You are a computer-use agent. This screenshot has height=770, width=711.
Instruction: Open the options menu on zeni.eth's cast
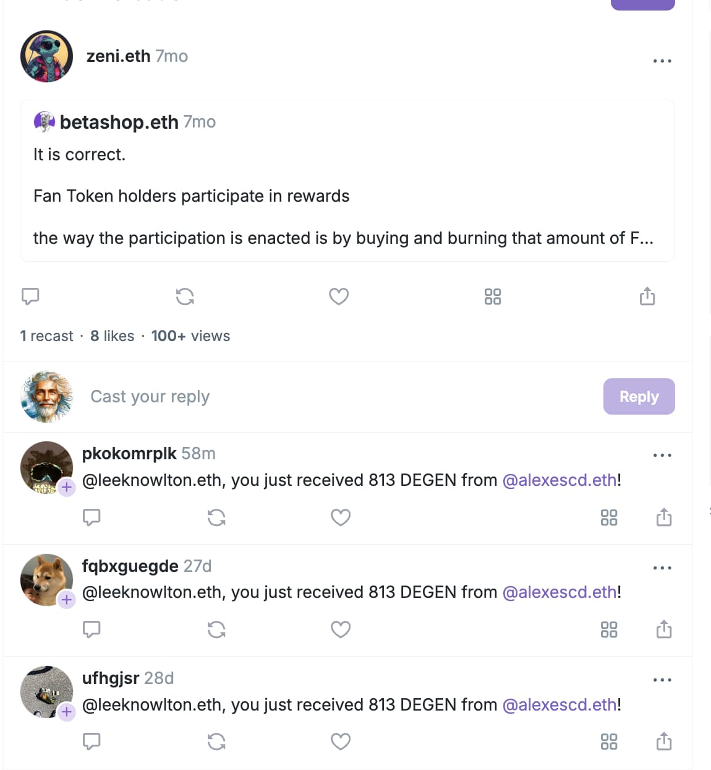point(662,61)
